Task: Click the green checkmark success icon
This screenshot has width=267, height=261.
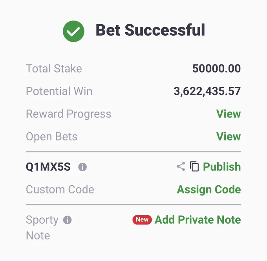Action: (x=73, y=31)
